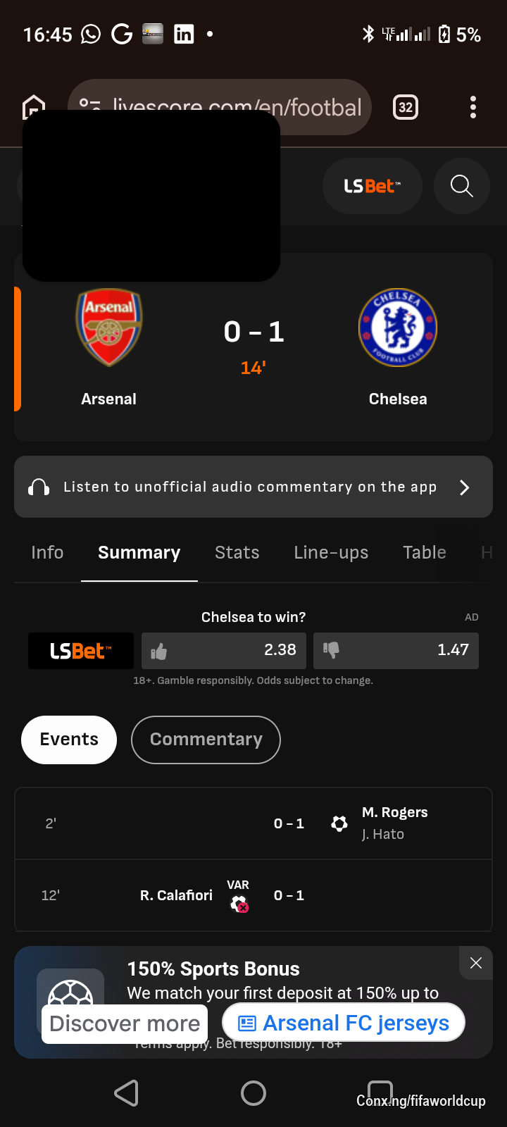The width and height of the screenshot is (507, 1127).
Task: Tap the LSBet pill button in header
Action: [373, 186]
